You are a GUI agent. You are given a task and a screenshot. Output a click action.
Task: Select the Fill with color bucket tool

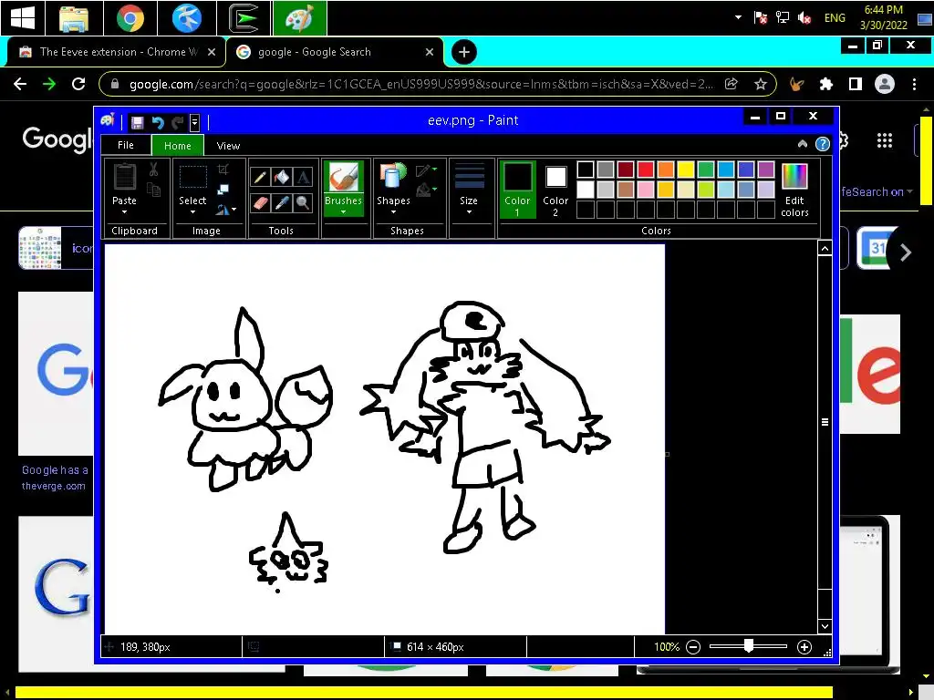282,177
